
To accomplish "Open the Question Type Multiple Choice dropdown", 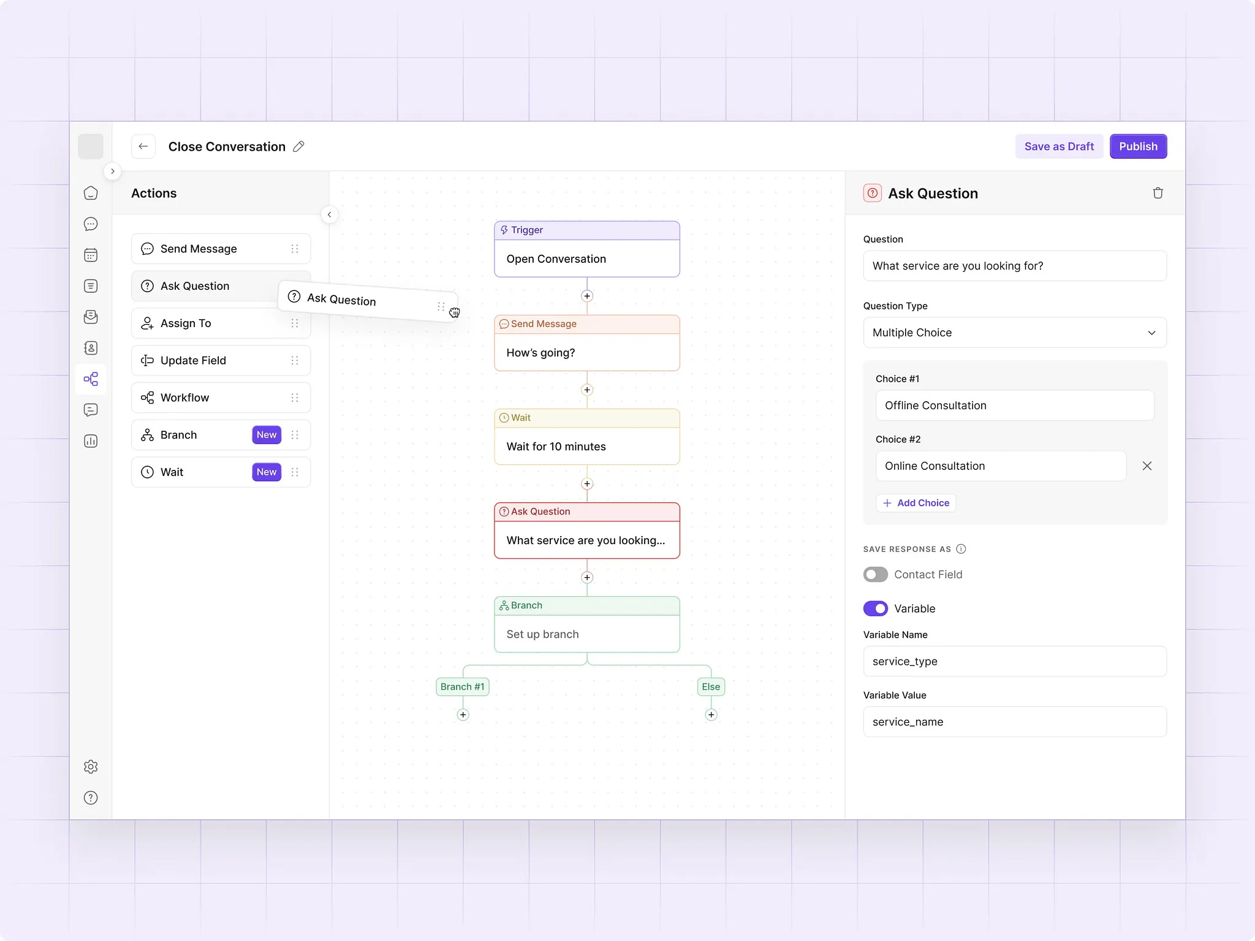I will (1015, 333).
